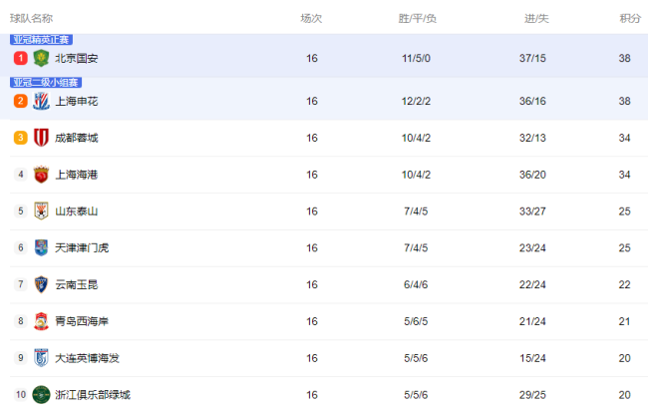The width and height of the screenshot is (648, 410).
Task: Click record 6/4/6 for Yunnan Yukun
Action: pos(416,284)
